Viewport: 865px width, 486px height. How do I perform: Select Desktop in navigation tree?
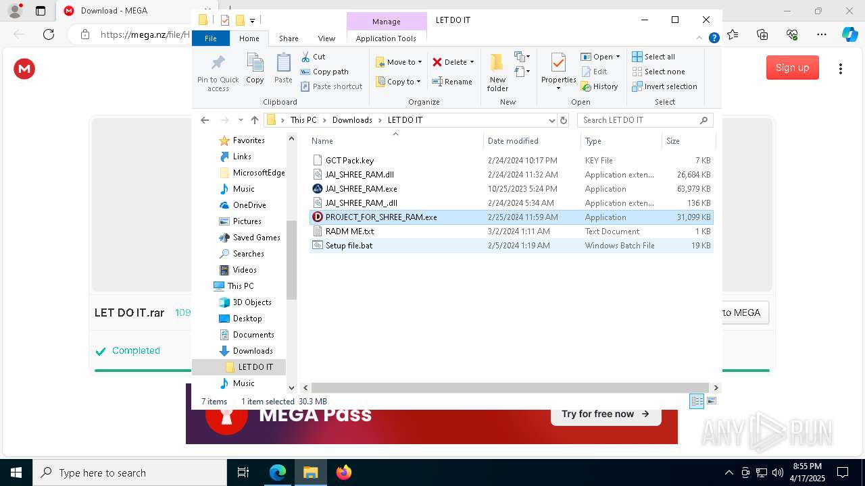pos(240,319)
